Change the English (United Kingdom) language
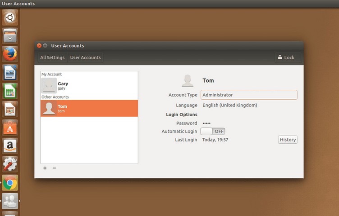Viewport: 339px width, 216px height. click(229, 105)
